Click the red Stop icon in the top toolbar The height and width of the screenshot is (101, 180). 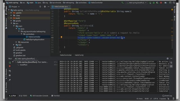161,3
